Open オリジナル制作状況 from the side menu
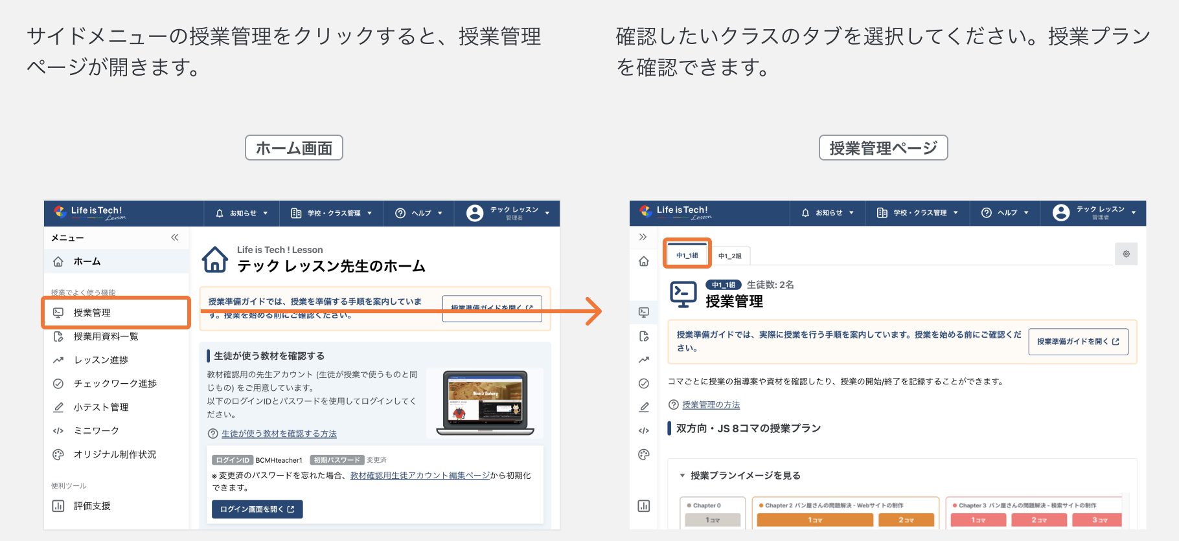1179x541 pixels. click(117, 454)
